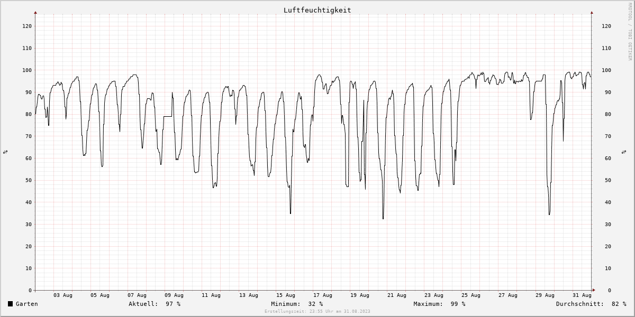The image size is (635, 317).
Task: Click the 11 Aug date label
Action: 211,295
